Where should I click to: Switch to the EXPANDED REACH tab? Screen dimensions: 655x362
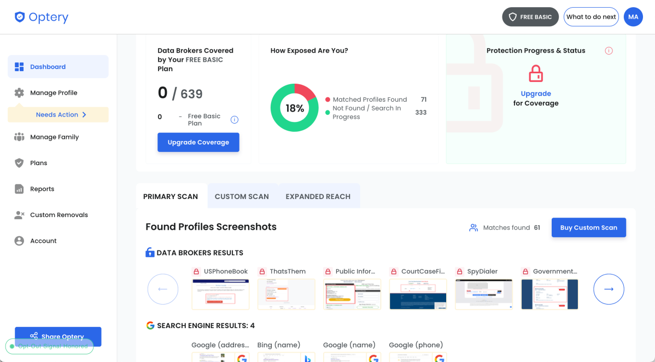318,196
